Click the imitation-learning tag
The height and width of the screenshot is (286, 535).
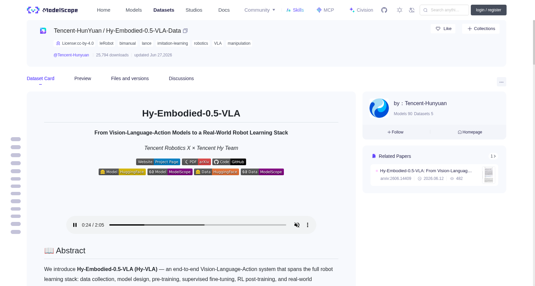tap(173, 43)
